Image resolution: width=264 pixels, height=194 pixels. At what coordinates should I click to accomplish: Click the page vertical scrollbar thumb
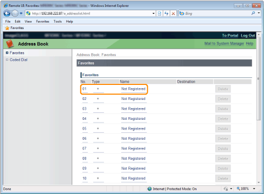coord(259,78)
